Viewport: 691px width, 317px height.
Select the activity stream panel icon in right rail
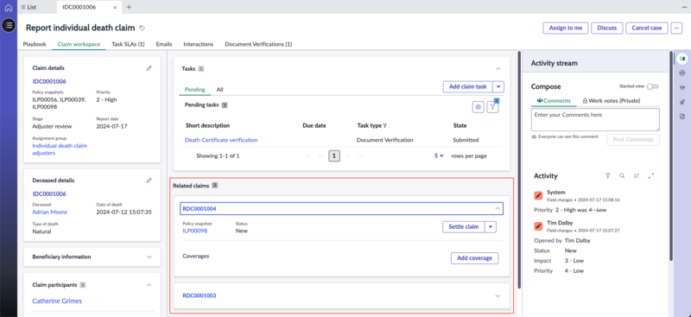tap(682, 59)
